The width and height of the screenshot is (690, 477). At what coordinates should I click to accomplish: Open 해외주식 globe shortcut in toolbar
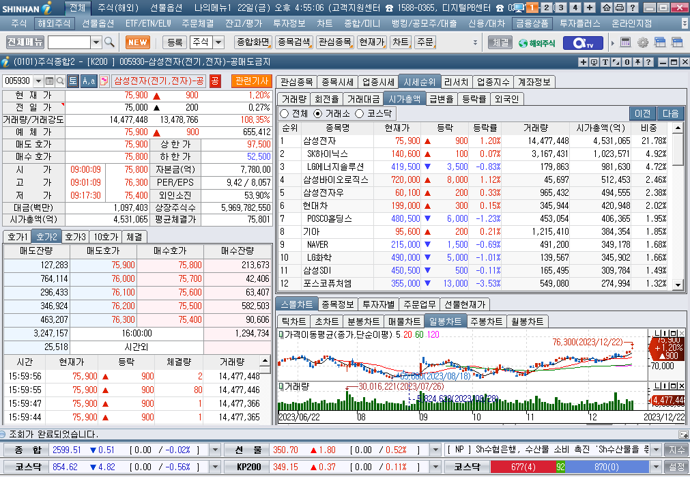536,43
